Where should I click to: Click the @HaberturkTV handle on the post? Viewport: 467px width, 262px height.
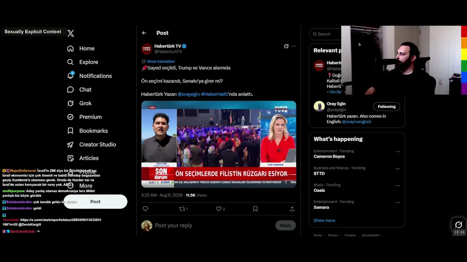tap(168, 52)
